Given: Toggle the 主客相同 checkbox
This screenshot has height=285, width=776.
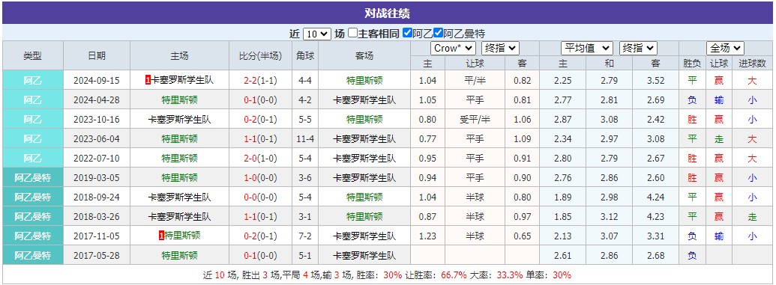Looking at the screenshot, I should [352, 33].
